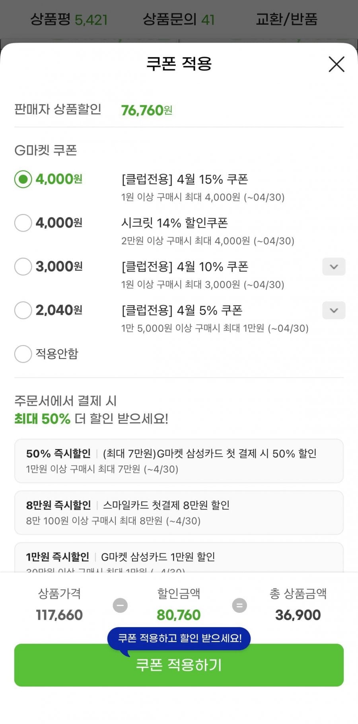Tap the blue 쿠폰 적용하고 할인 받으세요 tooltip
This screenshot has height=724, width=358.
tap(179, 638)
